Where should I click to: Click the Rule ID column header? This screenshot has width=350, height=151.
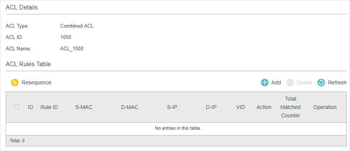(x=49, y=107)
